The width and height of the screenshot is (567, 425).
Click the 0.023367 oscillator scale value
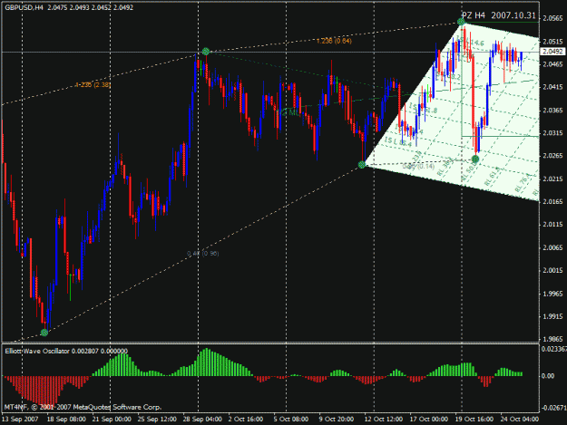(x=554, y=349)
